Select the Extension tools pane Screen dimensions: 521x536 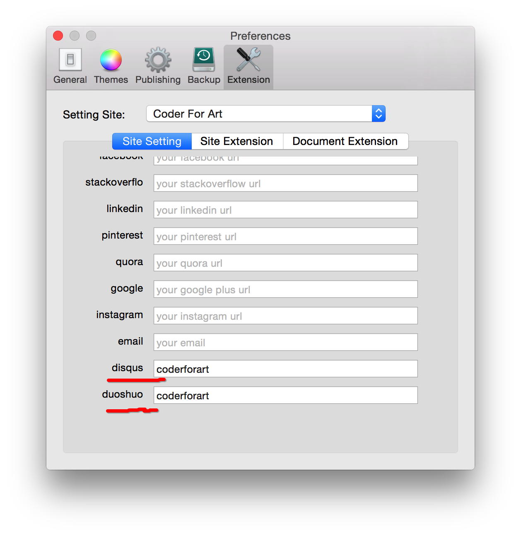pyautogui.click(x=248, y=67)
